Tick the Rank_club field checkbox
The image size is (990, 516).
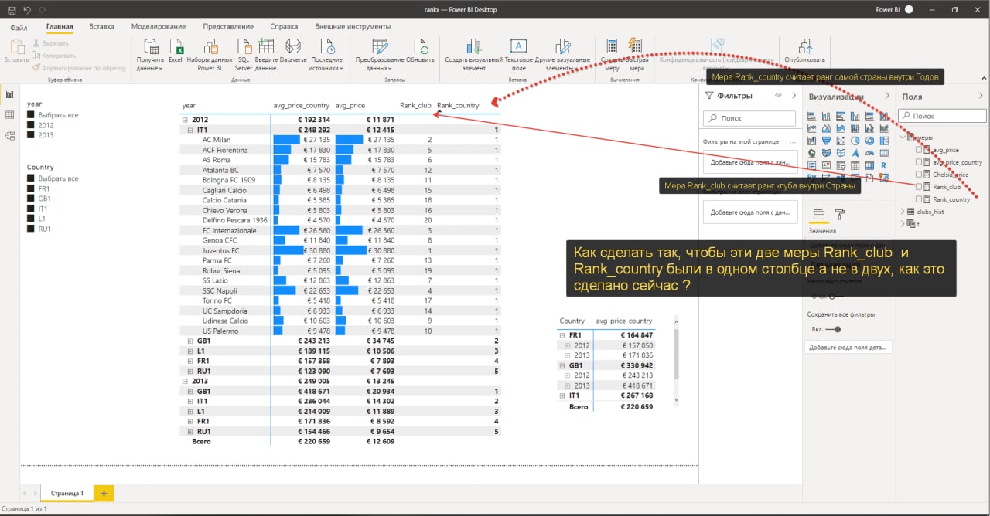tap(919, 187)
